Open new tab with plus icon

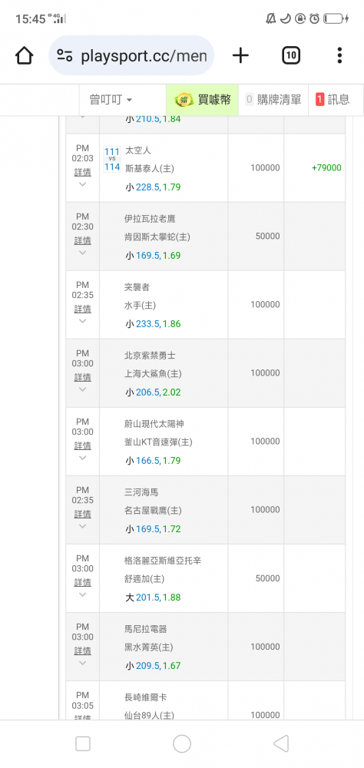coord(240,55)
